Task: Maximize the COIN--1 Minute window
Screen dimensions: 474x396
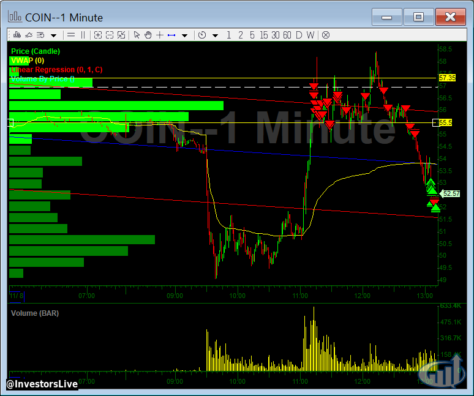Action: pyautogui.click(x=418, y=17)
